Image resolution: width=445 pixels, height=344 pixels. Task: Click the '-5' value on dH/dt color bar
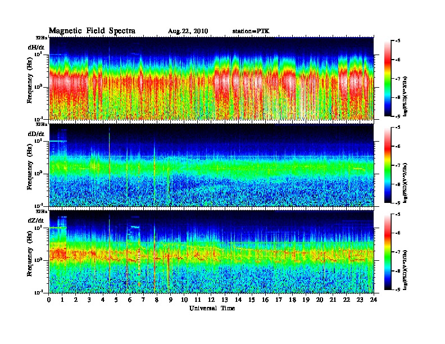click(x=398, y=40)
